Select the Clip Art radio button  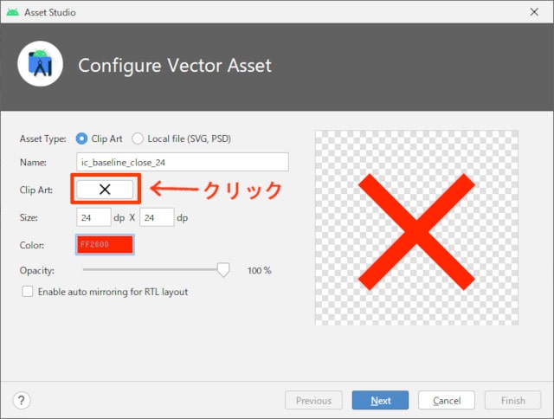pos(82,139)
